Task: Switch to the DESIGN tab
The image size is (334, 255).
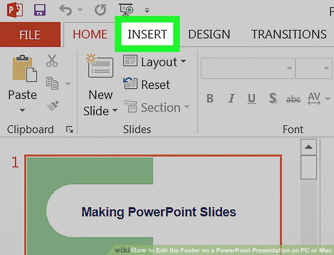Action: coord(209,34)
